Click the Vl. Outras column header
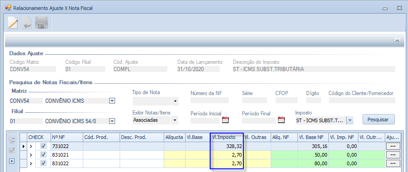Image resolution: width=408 pixels, height=172 pixels. pos(257,137)
